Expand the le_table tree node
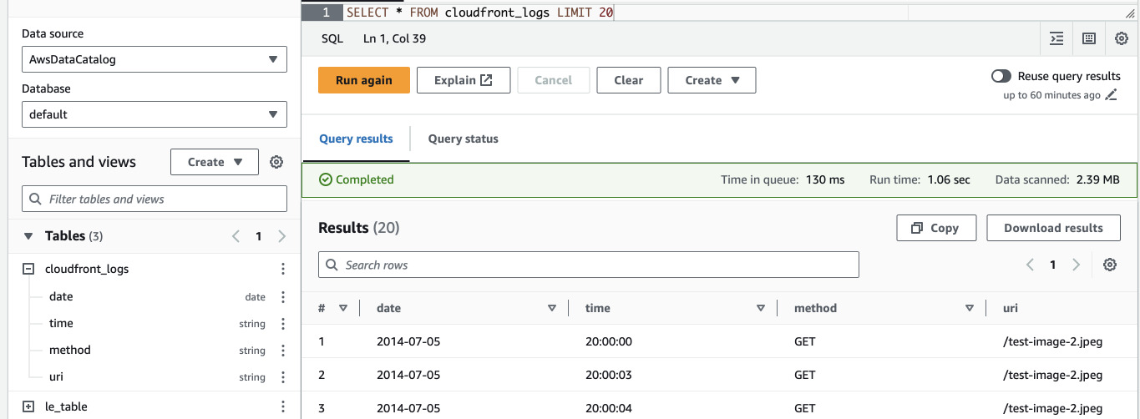The image size is (1140, 419). pyautogui.click(x=28, y=406)
